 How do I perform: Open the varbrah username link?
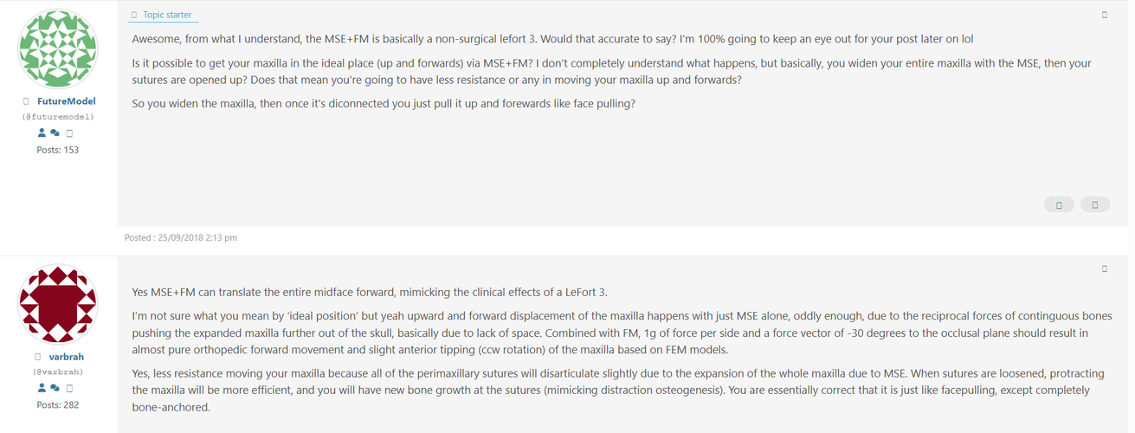(x=67, y=357)
